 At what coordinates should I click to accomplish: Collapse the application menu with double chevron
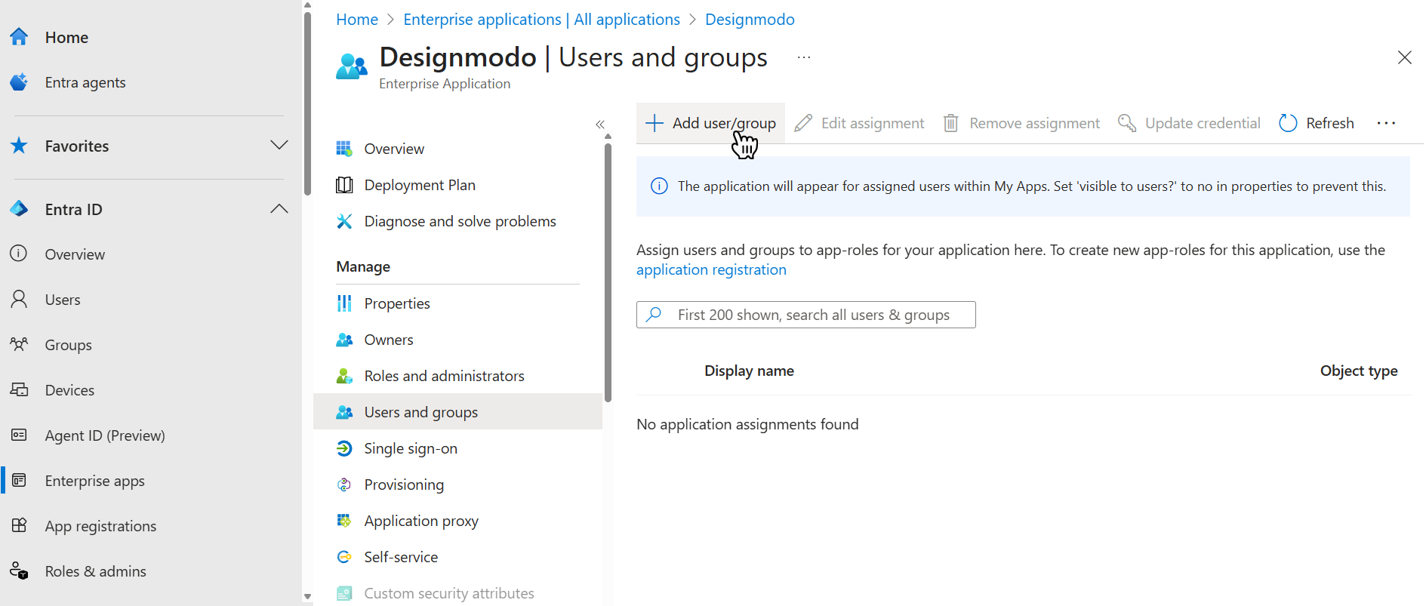(x=600, y=125)
